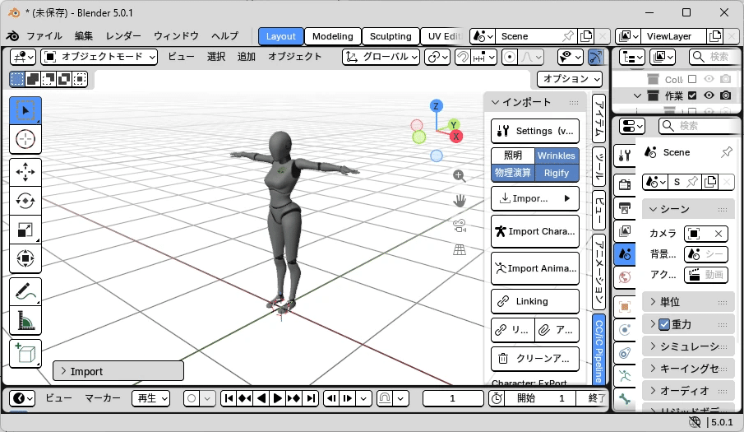Toggle the 照明 lighting option

pyautogui.click(x=513, y=156)
